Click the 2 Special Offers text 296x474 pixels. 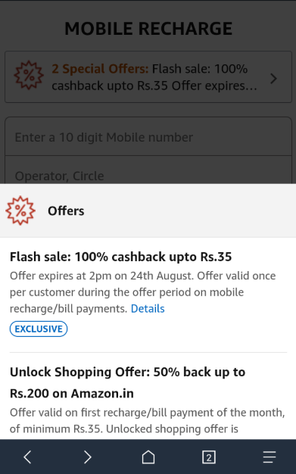click(100, 69)
